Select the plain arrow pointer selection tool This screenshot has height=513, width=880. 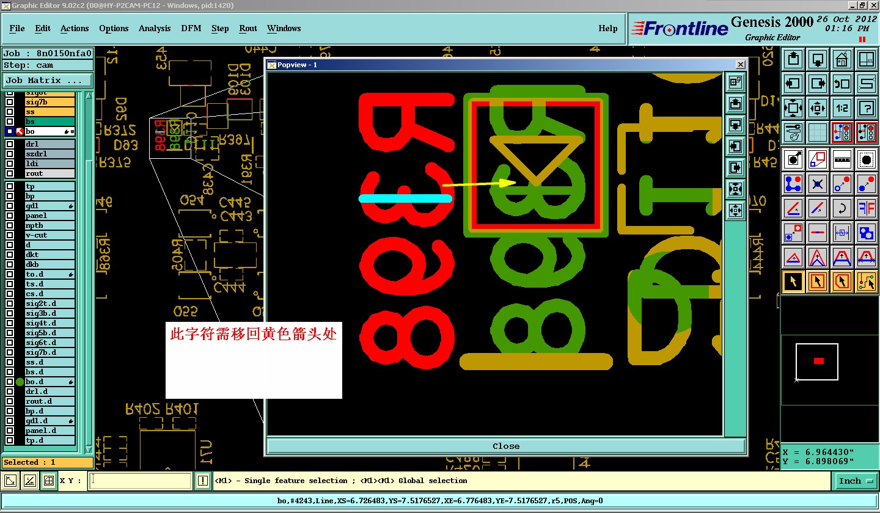click(794, 282)
